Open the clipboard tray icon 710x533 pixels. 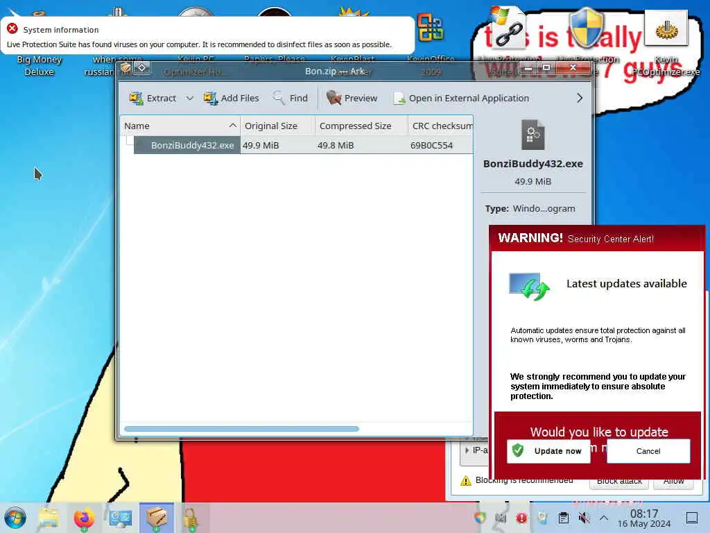pos(563,518)
